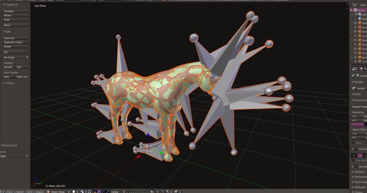Click OpenGL render animation clapper icon

pos(180,191)
